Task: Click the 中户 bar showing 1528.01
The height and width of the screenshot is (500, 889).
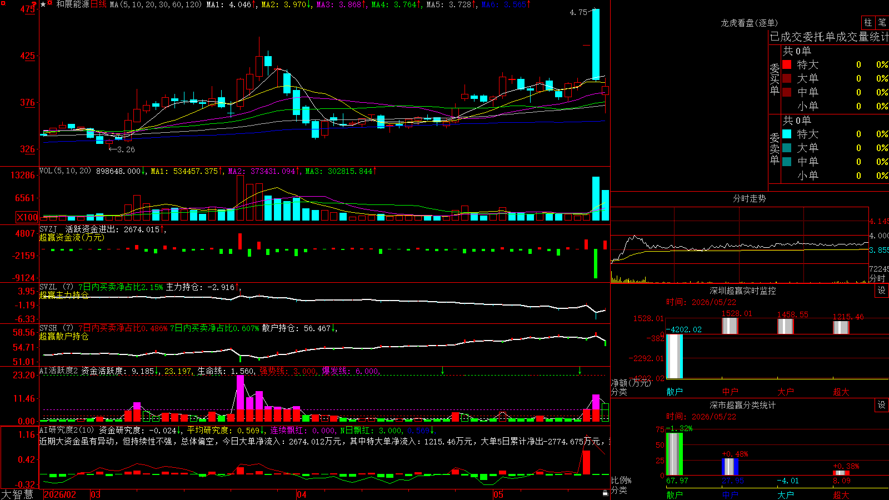Action: click(730, 326)
